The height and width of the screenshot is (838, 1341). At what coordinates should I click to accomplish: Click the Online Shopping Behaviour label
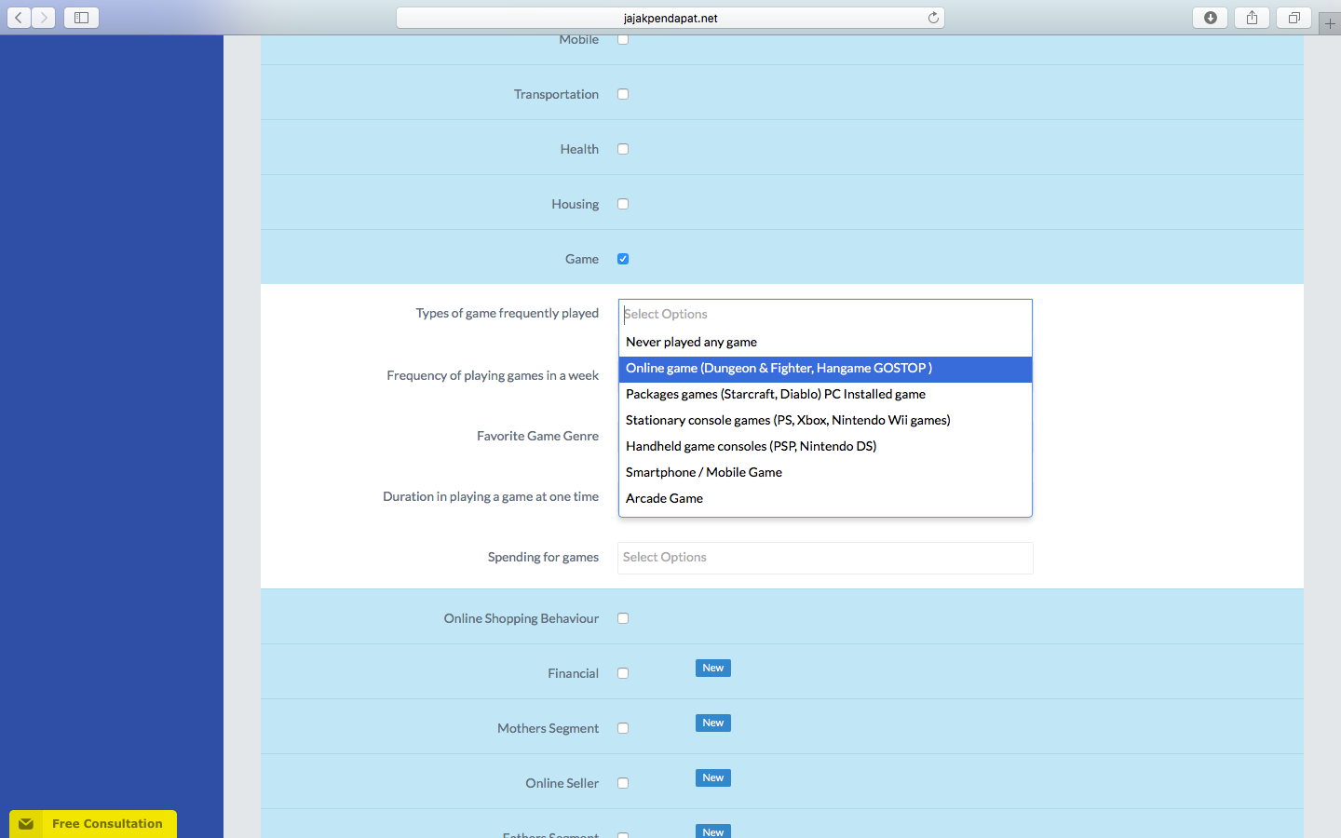(521, 619)
